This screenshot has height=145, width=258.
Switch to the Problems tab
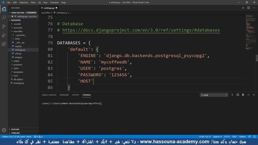[64, 95]
